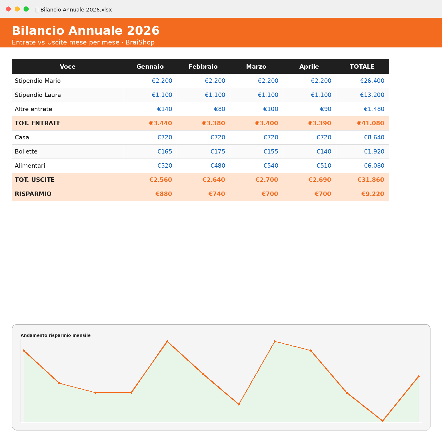Click the TOT. ENTRATE row label
The width and height of the screenshot is (442, 442).
pyautogui.click(x=38, y=123)
